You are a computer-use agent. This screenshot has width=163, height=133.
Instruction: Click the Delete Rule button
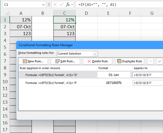click(x=97, y=61)
